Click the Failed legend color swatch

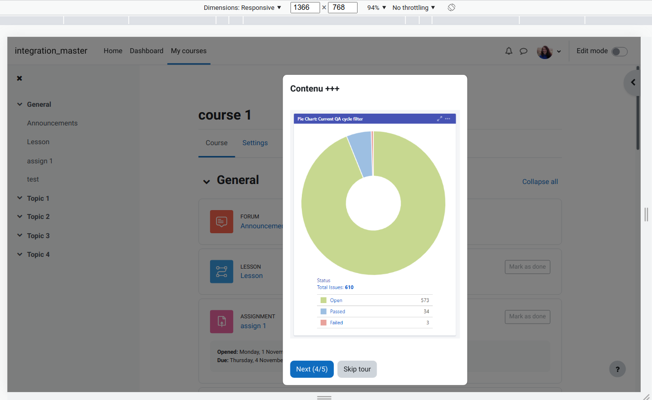click(x=324, y=323)
